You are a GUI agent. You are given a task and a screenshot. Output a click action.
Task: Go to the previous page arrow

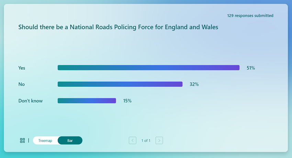click(133, 141)
